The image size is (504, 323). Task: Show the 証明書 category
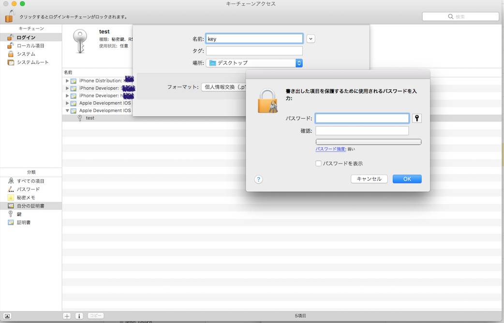pos(31,222)
